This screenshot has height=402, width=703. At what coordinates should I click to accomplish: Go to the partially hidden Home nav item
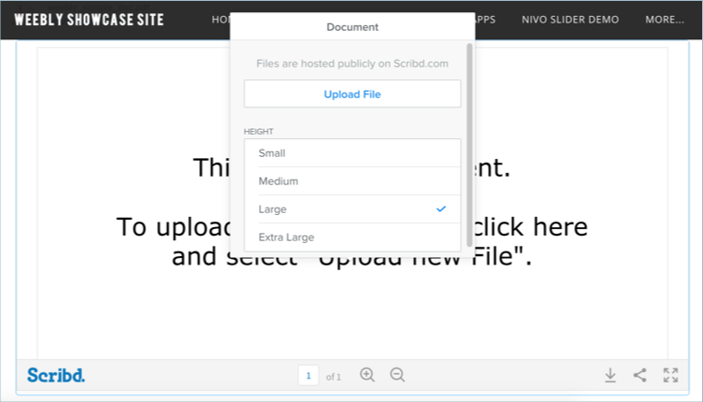point(221,20)
